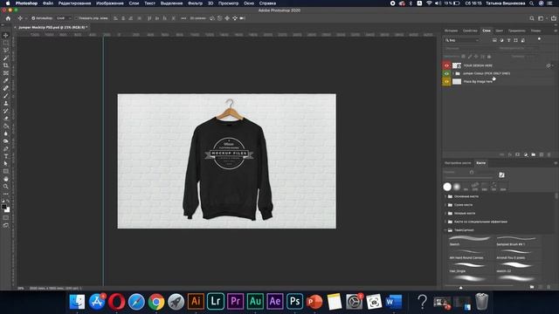Image resolution: width=559 pixels, height=314 pixels.
Task: Open Adobe Illustrator from the dock
Action: tap(196, 301)
